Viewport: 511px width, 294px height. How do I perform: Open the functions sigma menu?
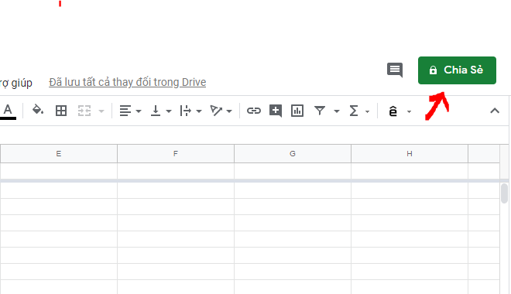358,111
